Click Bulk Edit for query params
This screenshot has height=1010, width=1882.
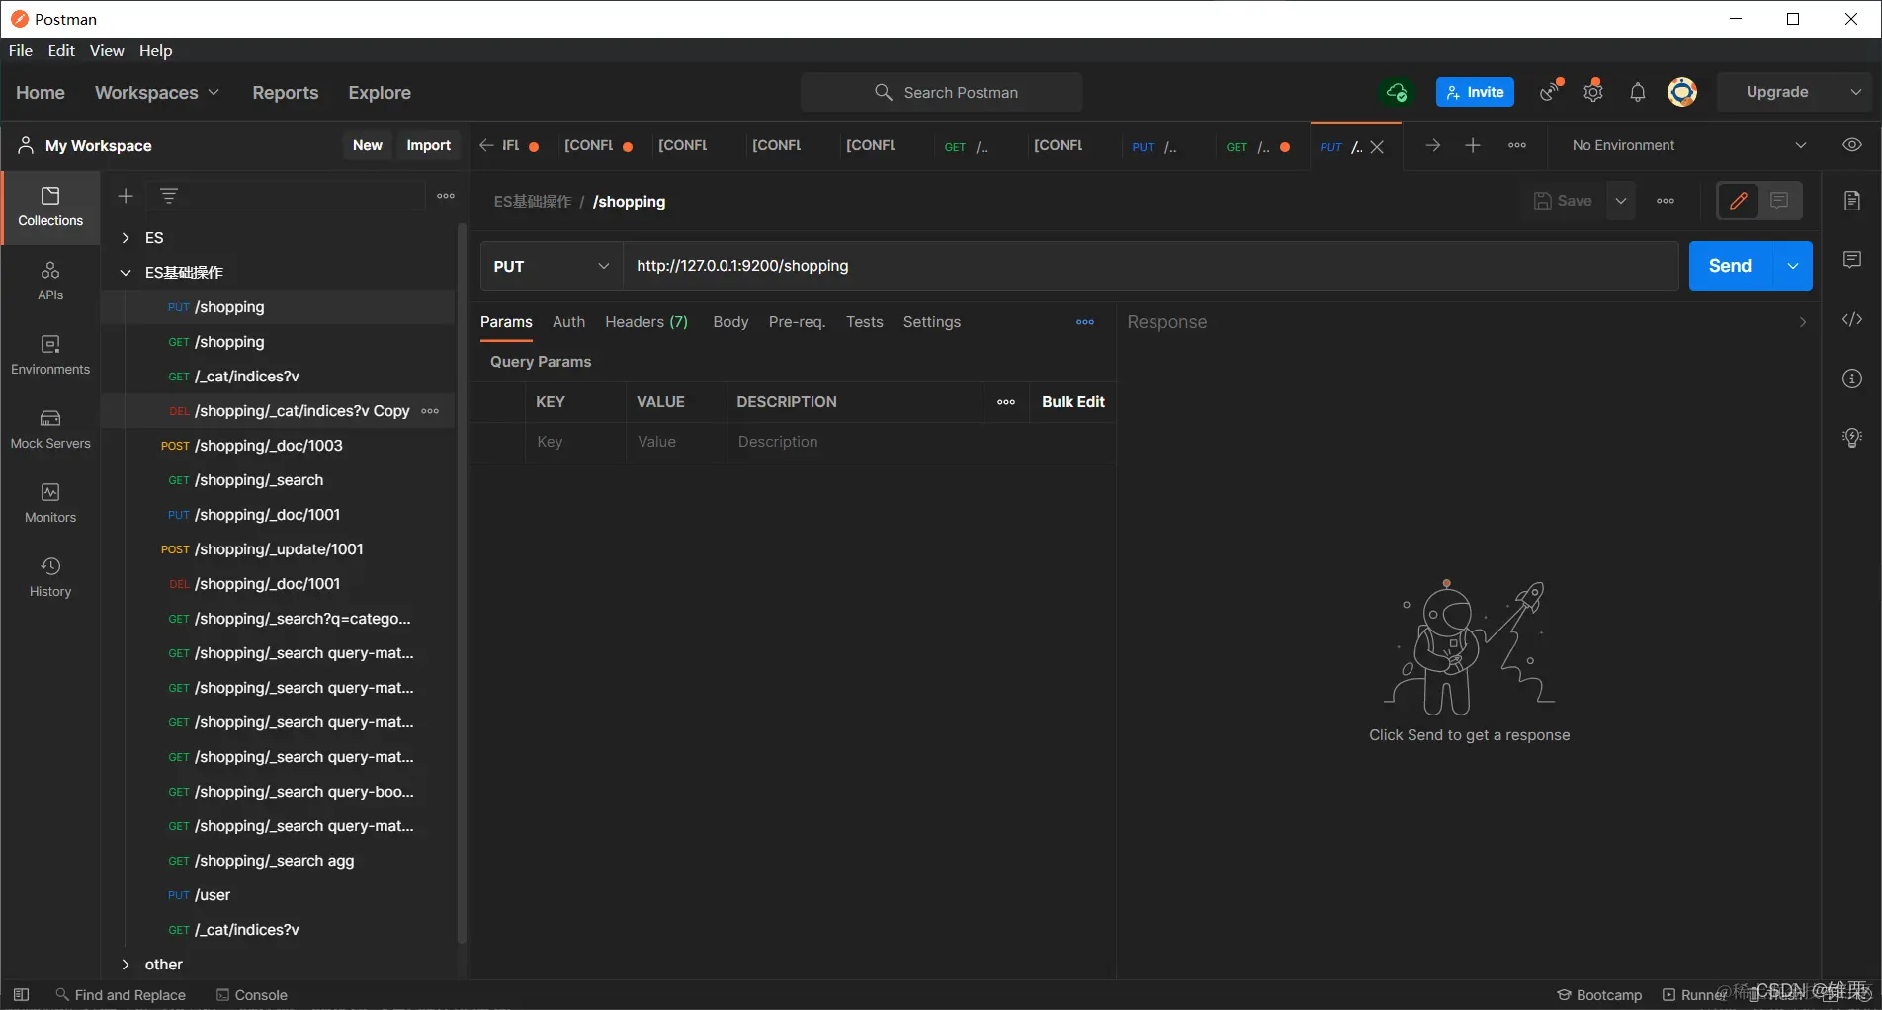[1073, 402]
